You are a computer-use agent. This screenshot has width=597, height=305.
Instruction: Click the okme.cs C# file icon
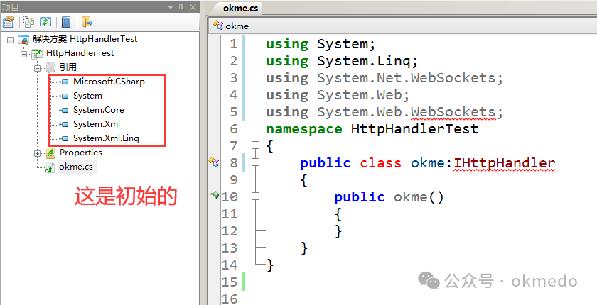click(x=50, y=167)
